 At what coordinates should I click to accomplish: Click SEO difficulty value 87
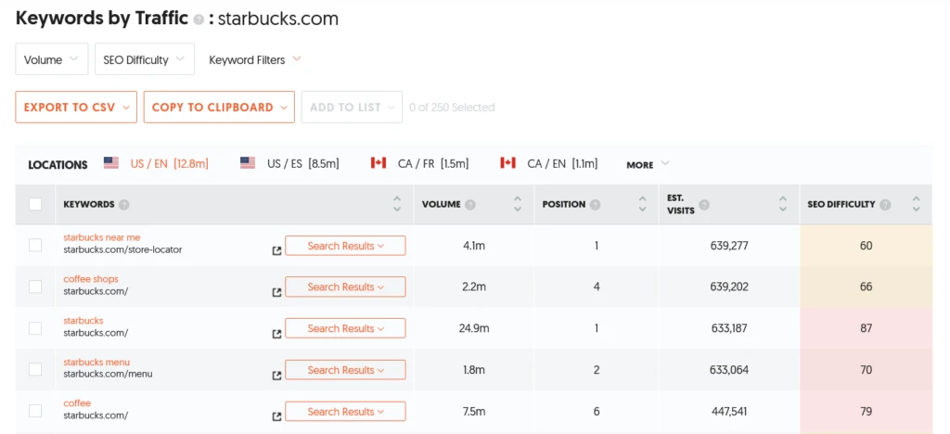(866, 328)
